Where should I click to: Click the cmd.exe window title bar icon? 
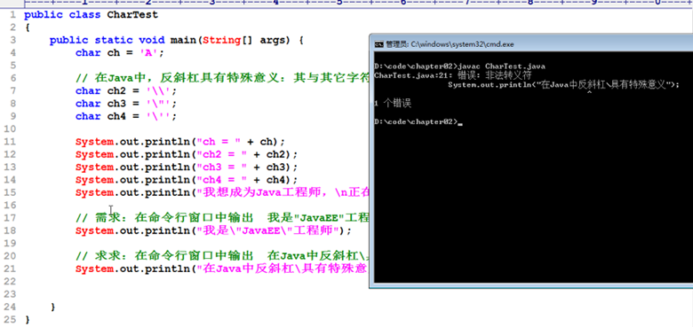point(378,44)
